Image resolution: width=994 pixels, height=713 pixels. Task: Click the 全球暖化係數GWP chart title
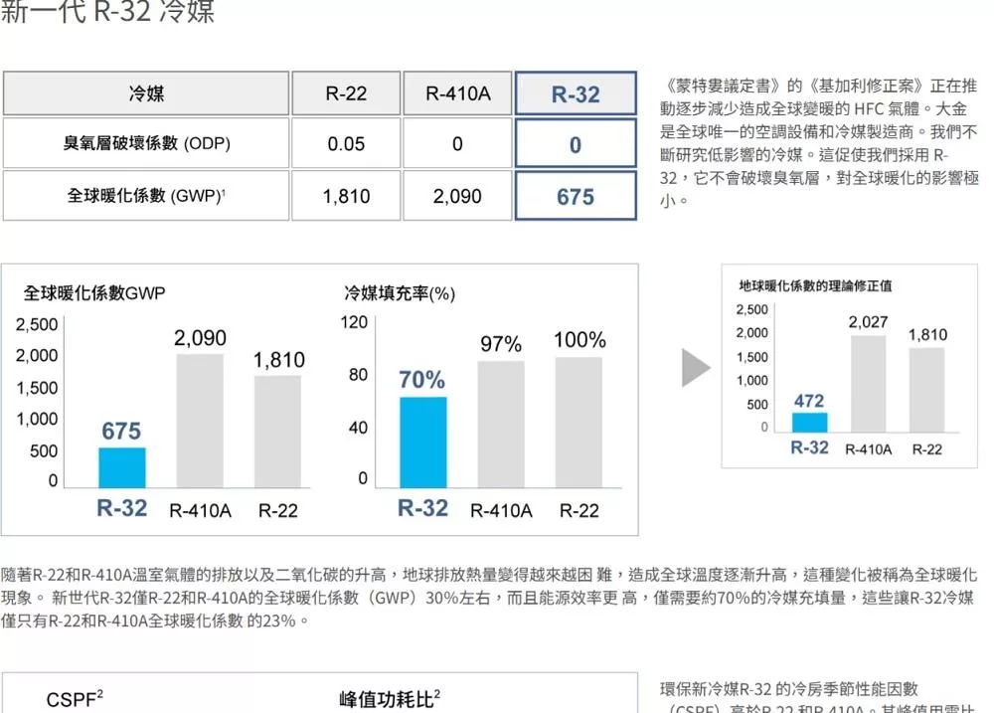(94, 293)
